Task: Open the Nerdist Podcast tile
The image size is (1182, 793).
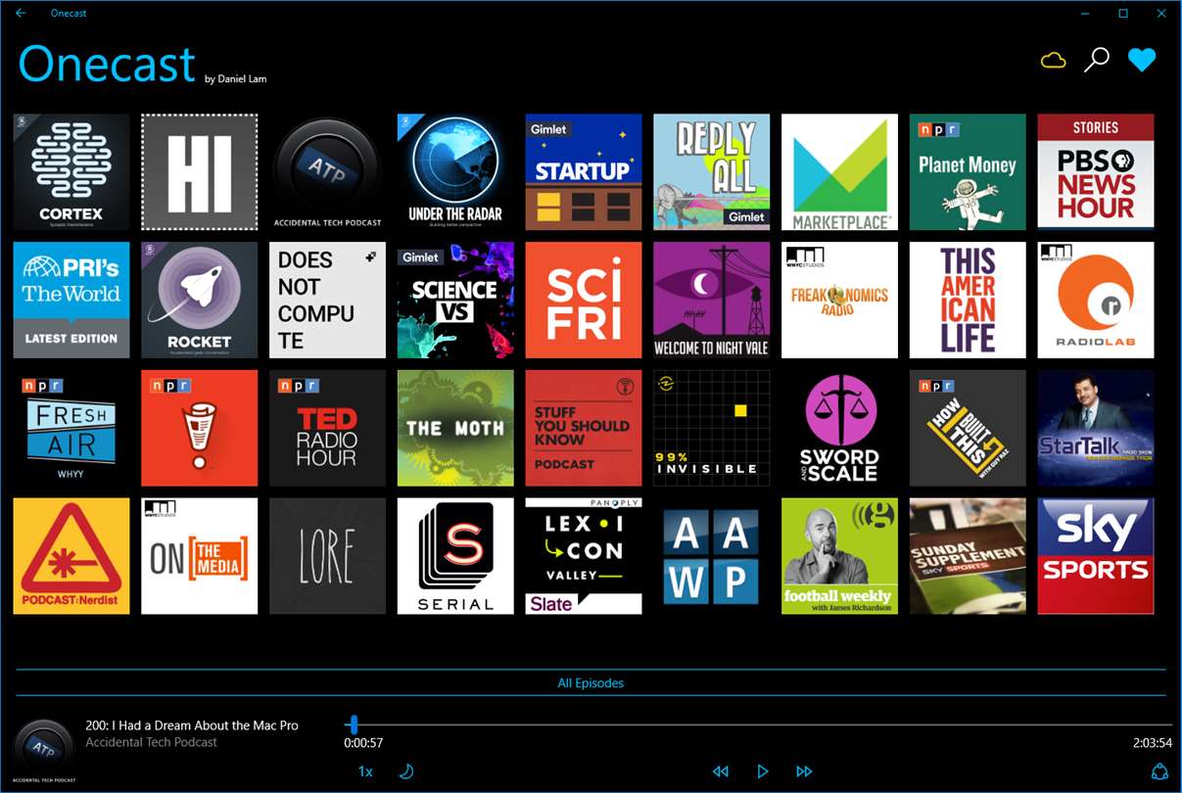Action: [x=71, y=556]
